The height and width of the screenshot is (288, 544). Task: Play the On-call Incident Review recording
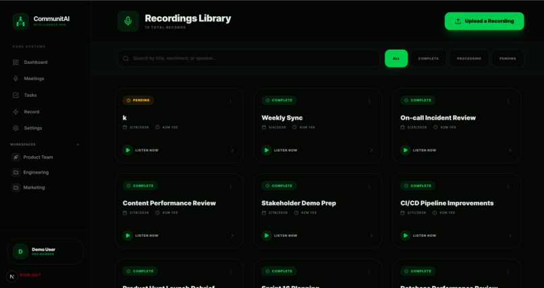pyautogui.click(x=405, y=150)
